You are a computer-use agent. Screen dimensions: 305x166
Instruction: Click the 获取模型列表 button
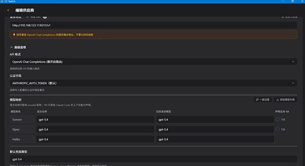pyautogui.click(x=286, y=100)
